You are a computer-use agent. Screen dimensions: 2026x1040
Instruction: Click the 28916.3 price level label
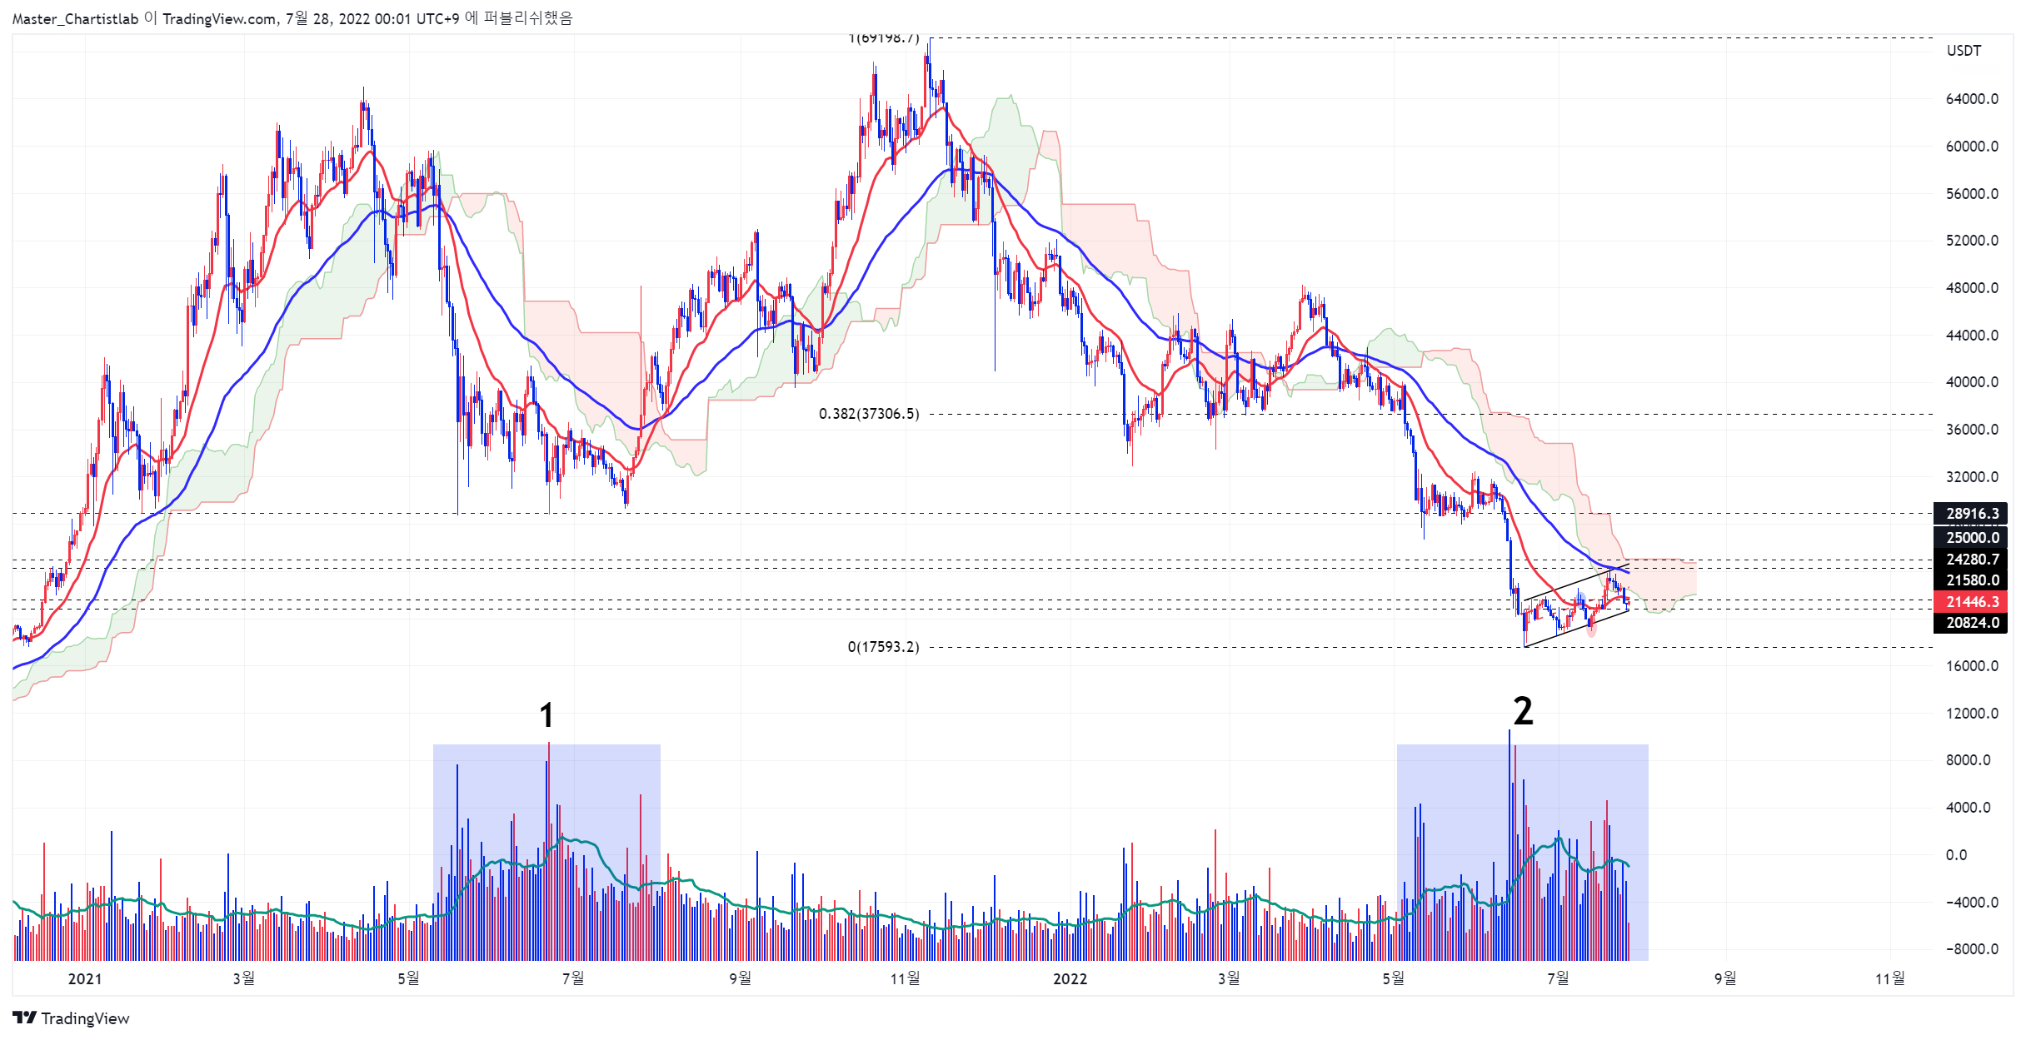pyautogui.click(x=1970, y=514)
